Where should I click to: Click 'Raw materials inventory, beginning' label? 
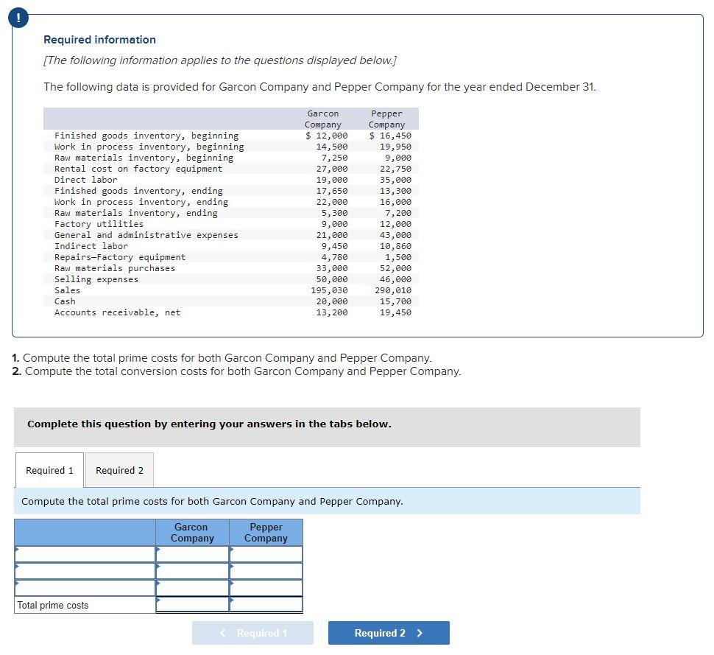144,158
